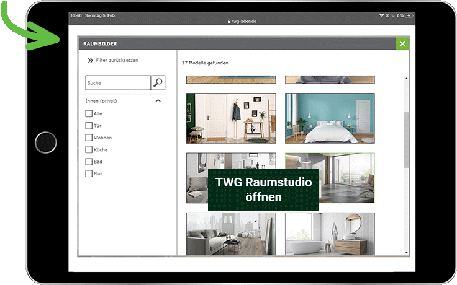Tick the Wohnen checkbox

point(89,138)
